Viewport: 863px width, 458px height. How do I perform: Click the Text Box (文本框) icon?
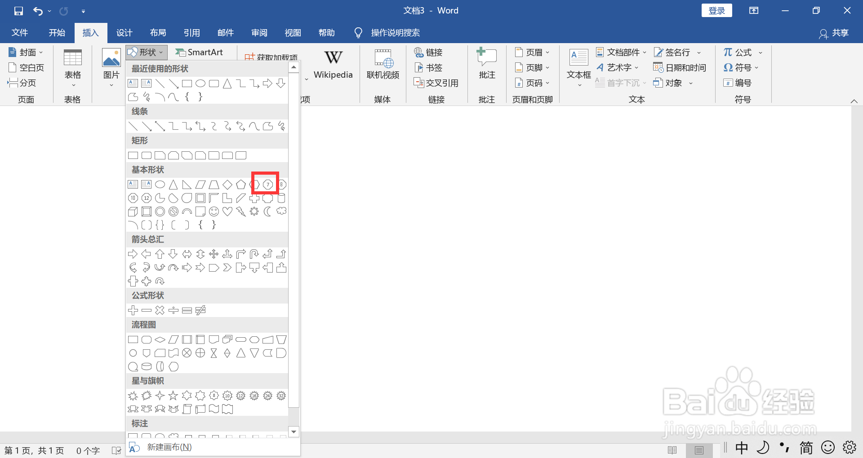click(578, 57)
